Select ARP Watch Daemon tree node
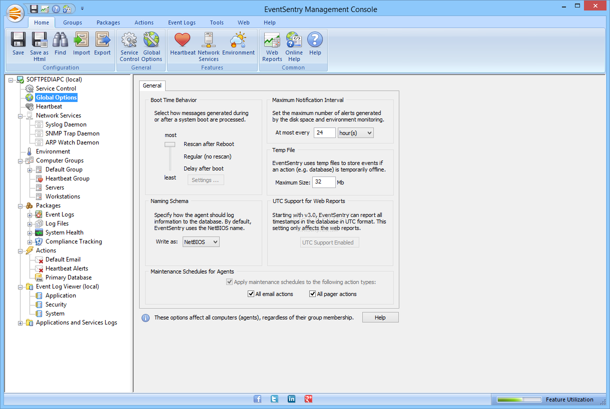The height and width of the screenshot is (409, 610). (72, 142)
